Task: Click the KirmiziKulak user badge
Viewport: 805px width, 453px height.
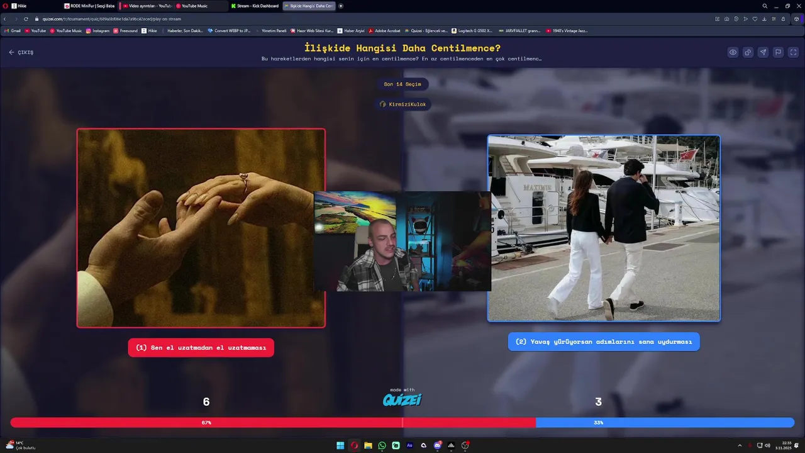Action: point(402,104)
